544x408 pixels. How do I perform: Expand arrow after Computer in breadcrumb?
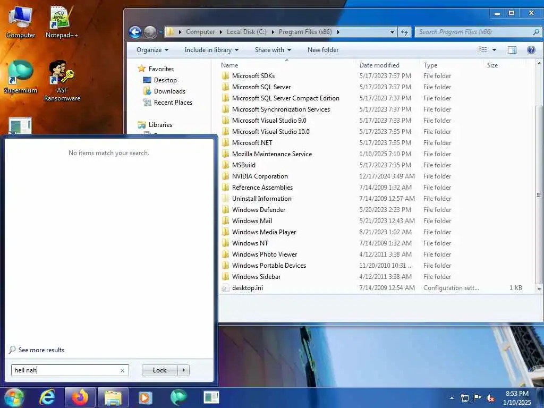(x=220, y=32)
